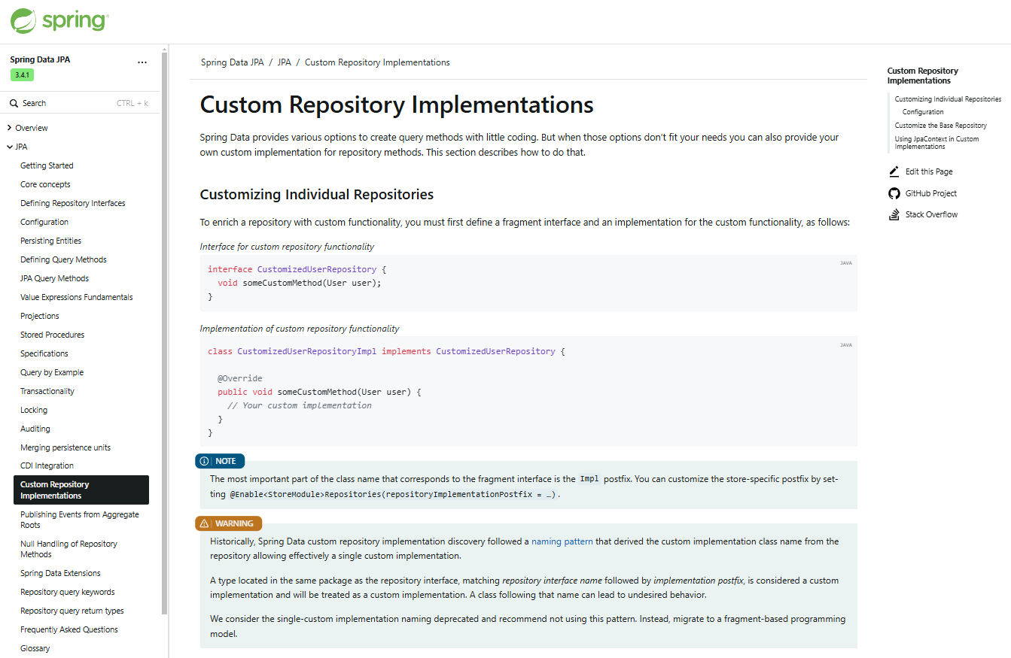Go to Merging persistence units
This screenshot has width=1011, height=658.
click(x=65, y=447)
